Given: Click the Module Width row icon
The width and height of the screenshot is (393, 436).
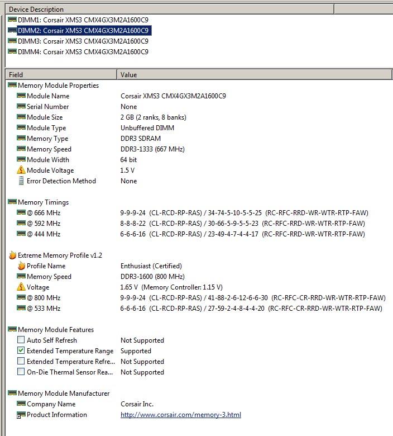Looking at the screenshot, I should [21, 159].
